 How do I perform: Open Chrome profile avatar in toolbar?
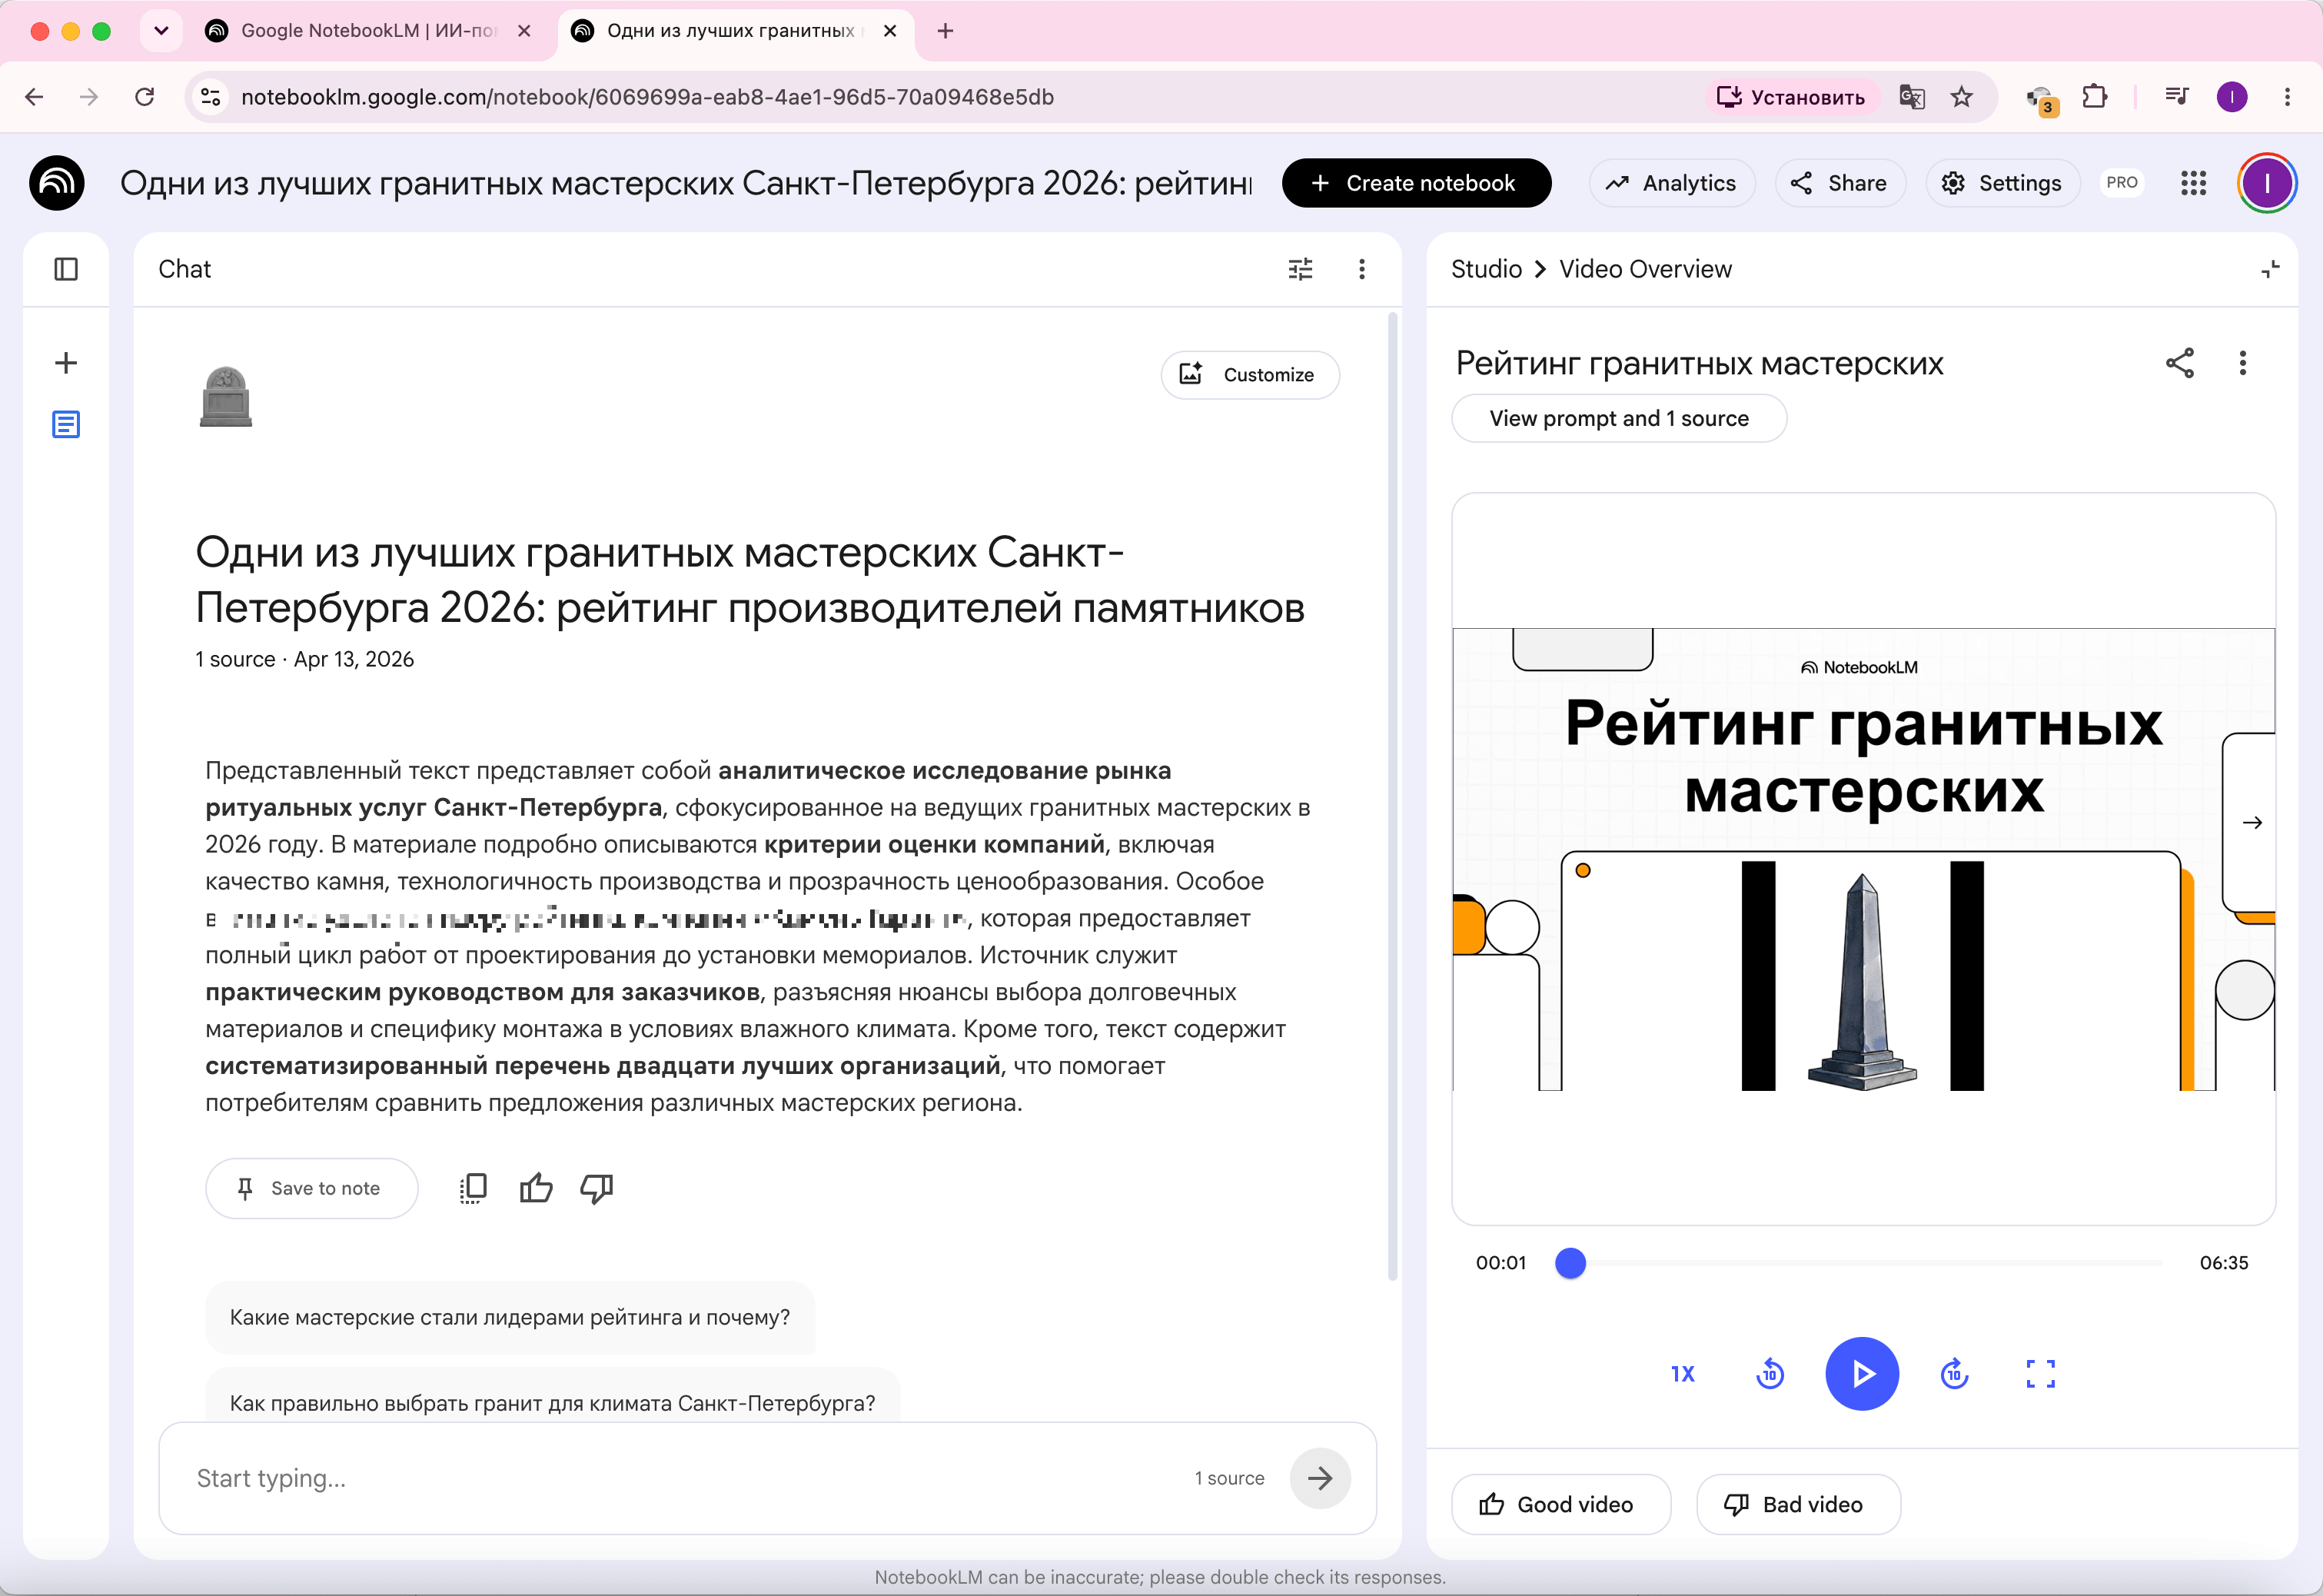pos(2232,97)
